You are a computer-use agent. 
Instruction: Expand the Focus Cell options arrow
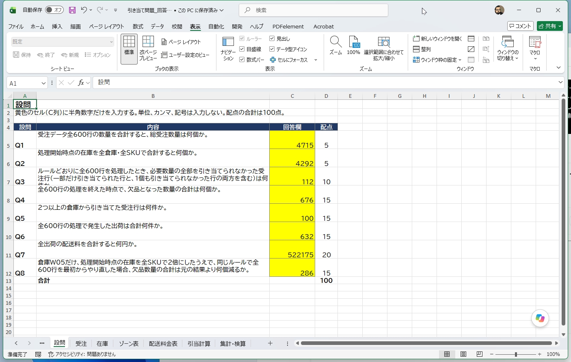point(316,60)
